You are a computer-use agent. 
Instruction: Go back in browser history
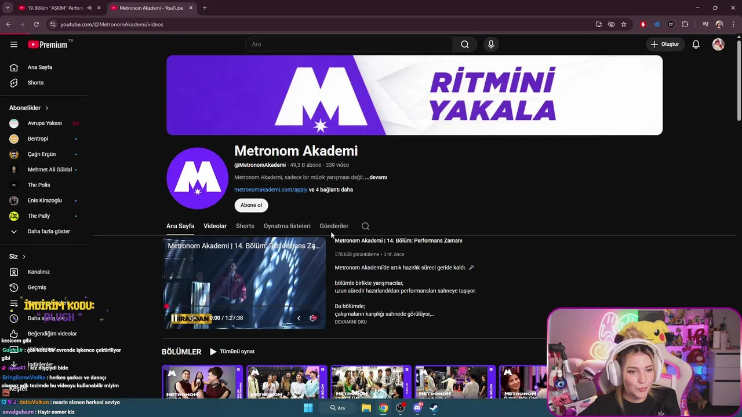point(8,24)
